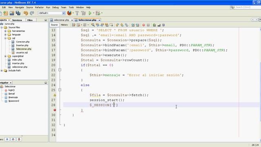Select usuarios.sql in project tree
This screenshot has height=147, width=261.
click(x=22, y=53)
